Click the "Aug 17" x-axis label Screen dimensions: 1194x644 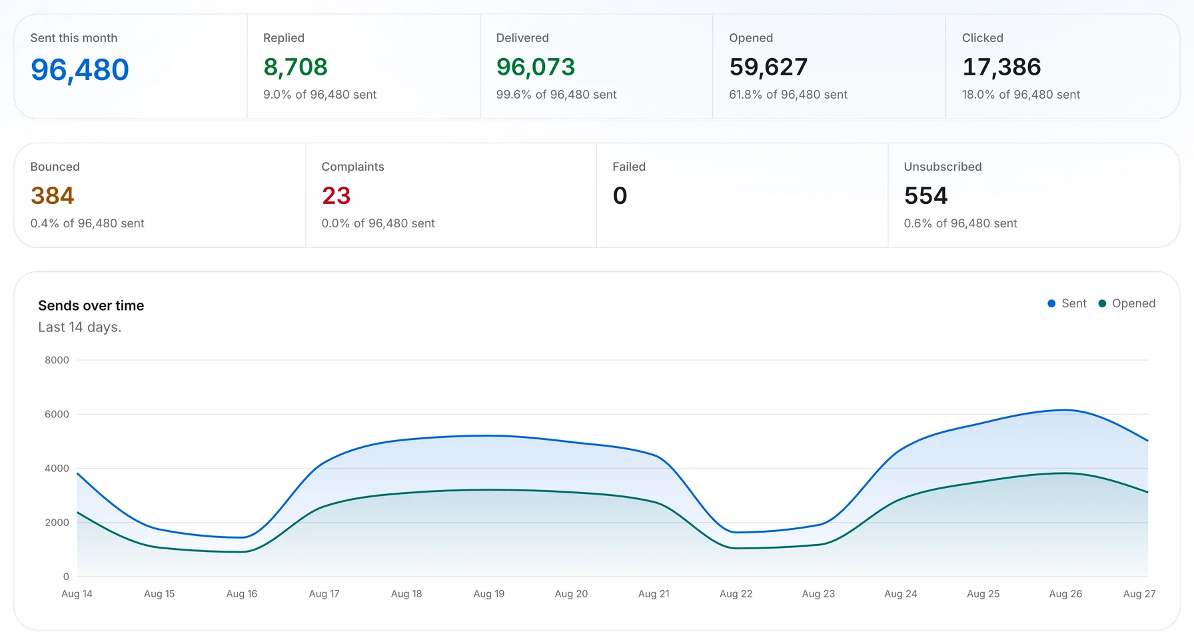pos(324,593)
